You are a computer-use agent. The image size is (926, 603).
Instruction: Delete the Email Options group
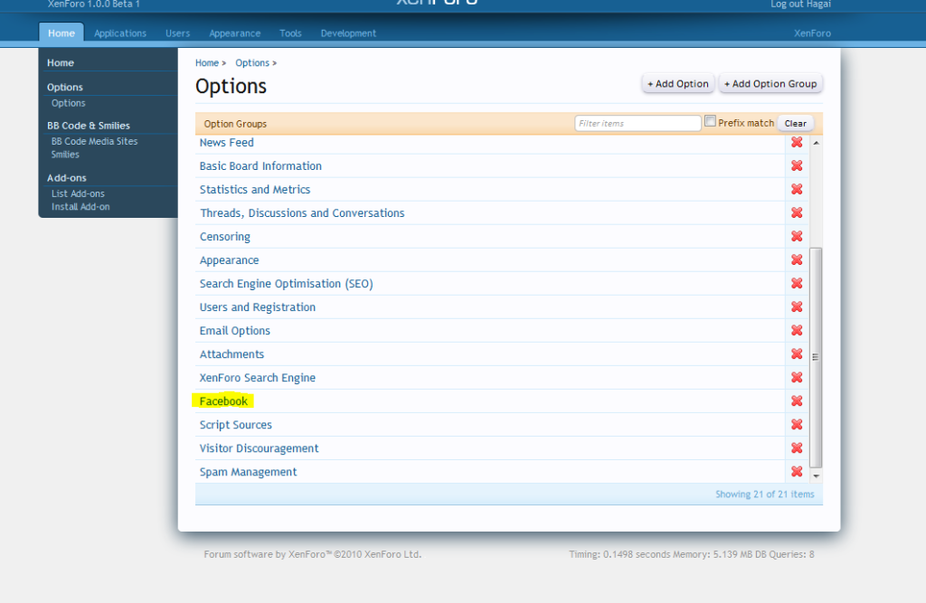click(797, 331)
